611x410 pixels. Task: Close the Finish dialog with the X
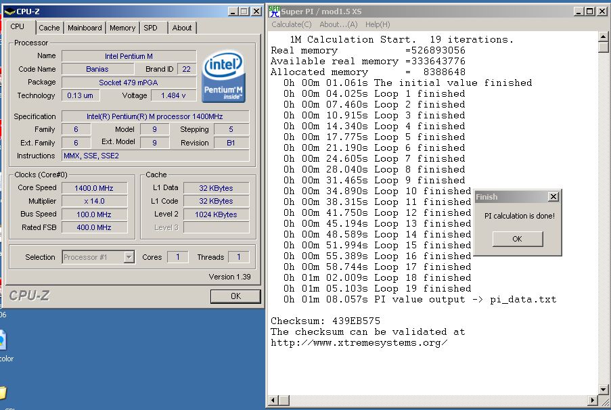coord(553,196)
